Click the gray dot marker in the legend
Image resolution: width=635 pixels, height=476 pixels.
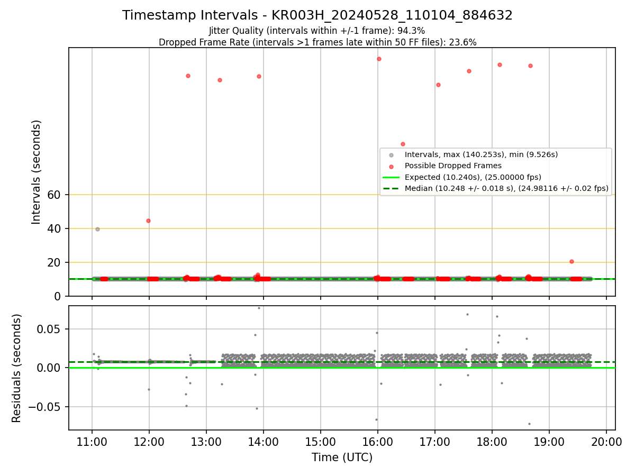click(x=391, y=155)
